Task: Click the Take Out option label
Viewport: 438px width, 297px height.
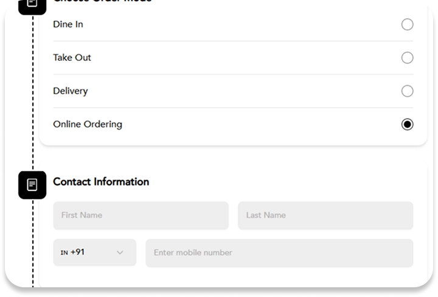Action: [72, 58]
